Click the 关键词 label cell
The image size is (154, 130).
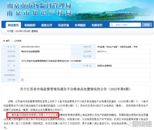(83, 66)
